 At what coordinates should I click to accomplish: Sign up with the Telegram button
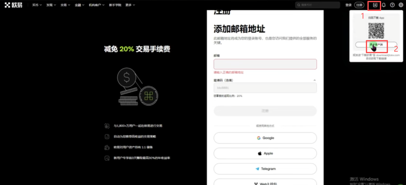click(x=265, y=169)
